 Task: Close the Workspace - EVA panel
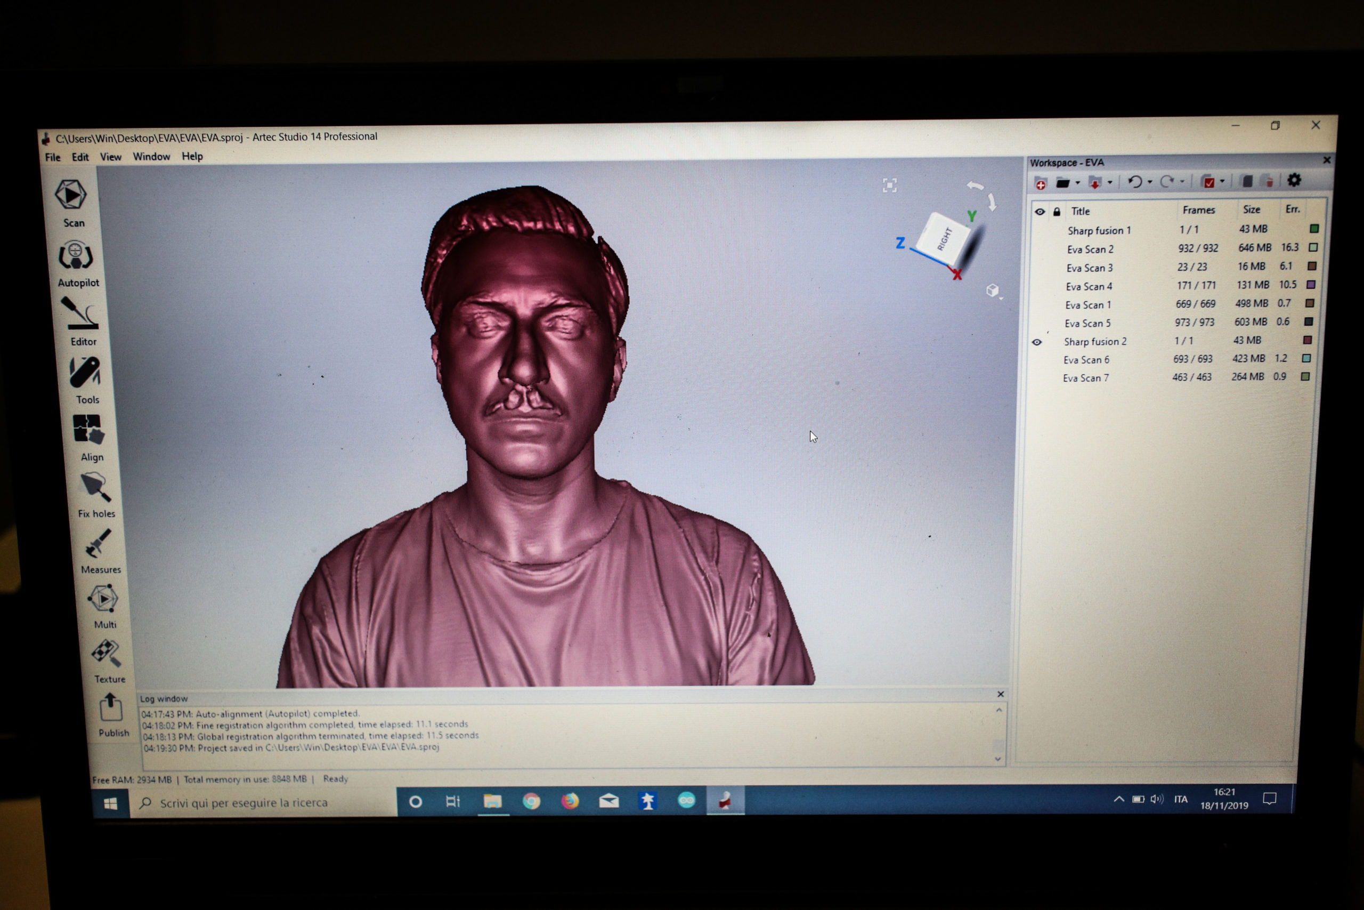[1326, 160]
